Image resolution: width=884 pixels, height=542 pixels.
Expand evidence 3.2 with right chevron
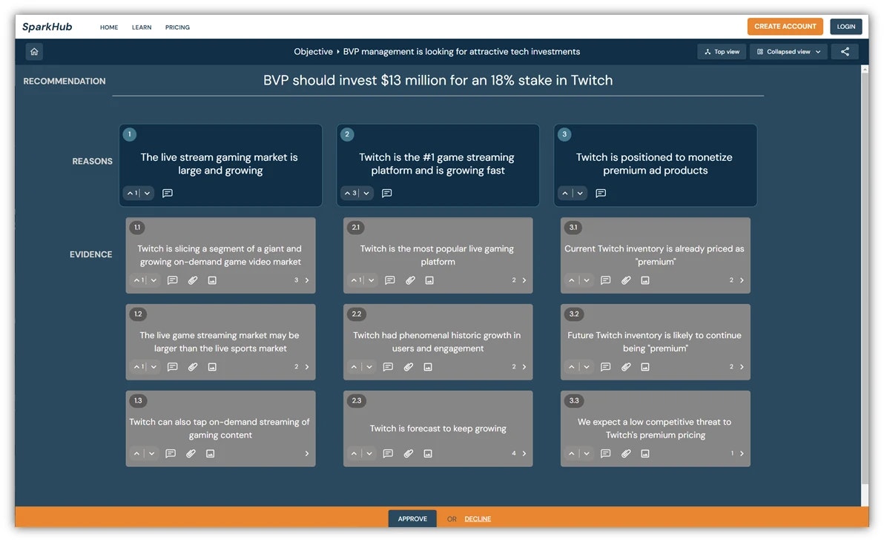coord(742,367)
